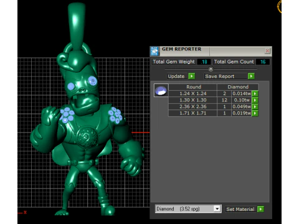Click the Update button label
This screenshot has height=224, width=299.
coord(176,77)
